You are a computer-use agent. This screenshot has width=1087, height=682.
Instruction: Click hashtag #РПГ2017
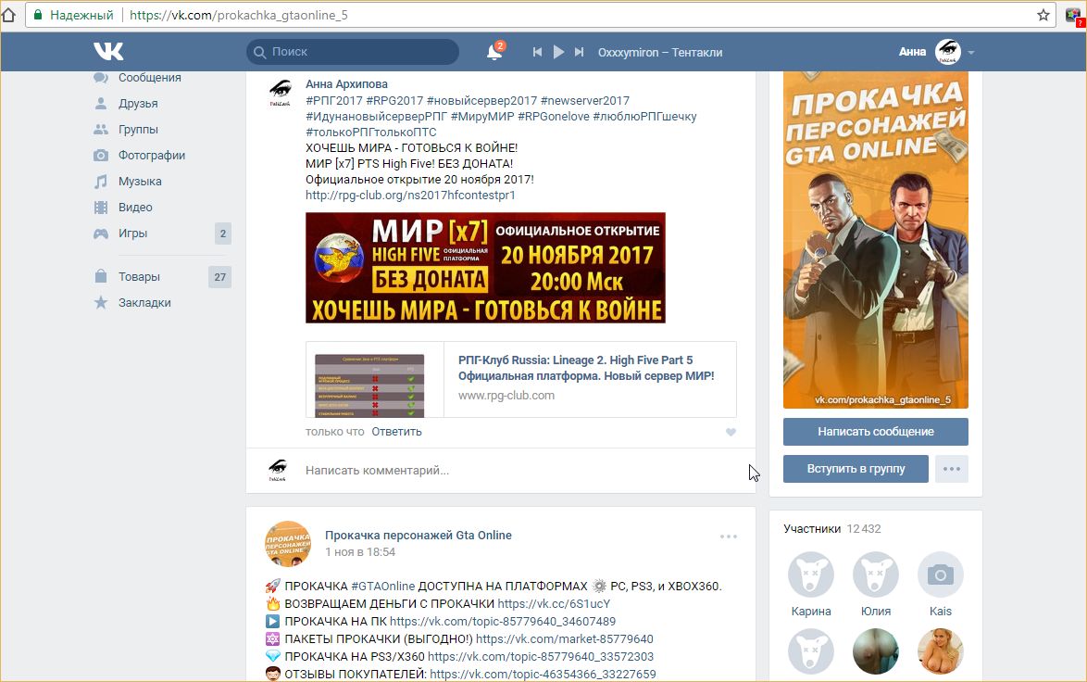point(334,101)
